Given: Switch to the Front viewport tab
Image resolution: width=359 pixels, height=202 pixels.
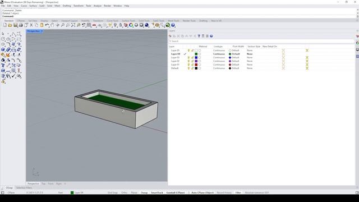Looking at the screenshot, I should click(x=50, y=183).
